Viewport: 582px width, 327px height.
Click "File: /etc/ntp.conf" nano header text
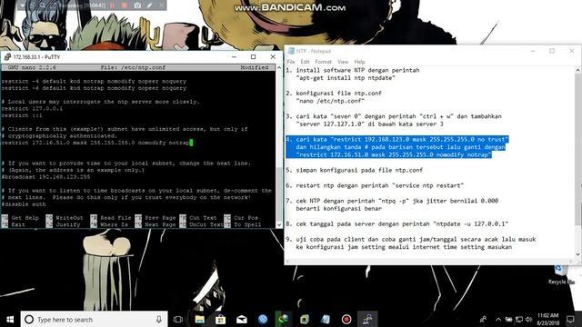click(x=134, y=67)
